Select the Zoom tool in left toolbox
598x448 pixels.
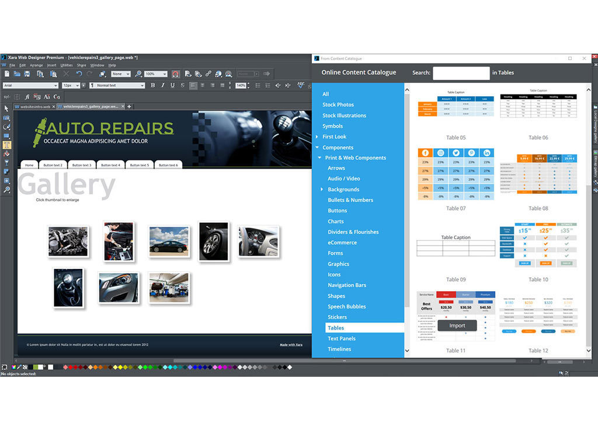[x=6, y=190]
